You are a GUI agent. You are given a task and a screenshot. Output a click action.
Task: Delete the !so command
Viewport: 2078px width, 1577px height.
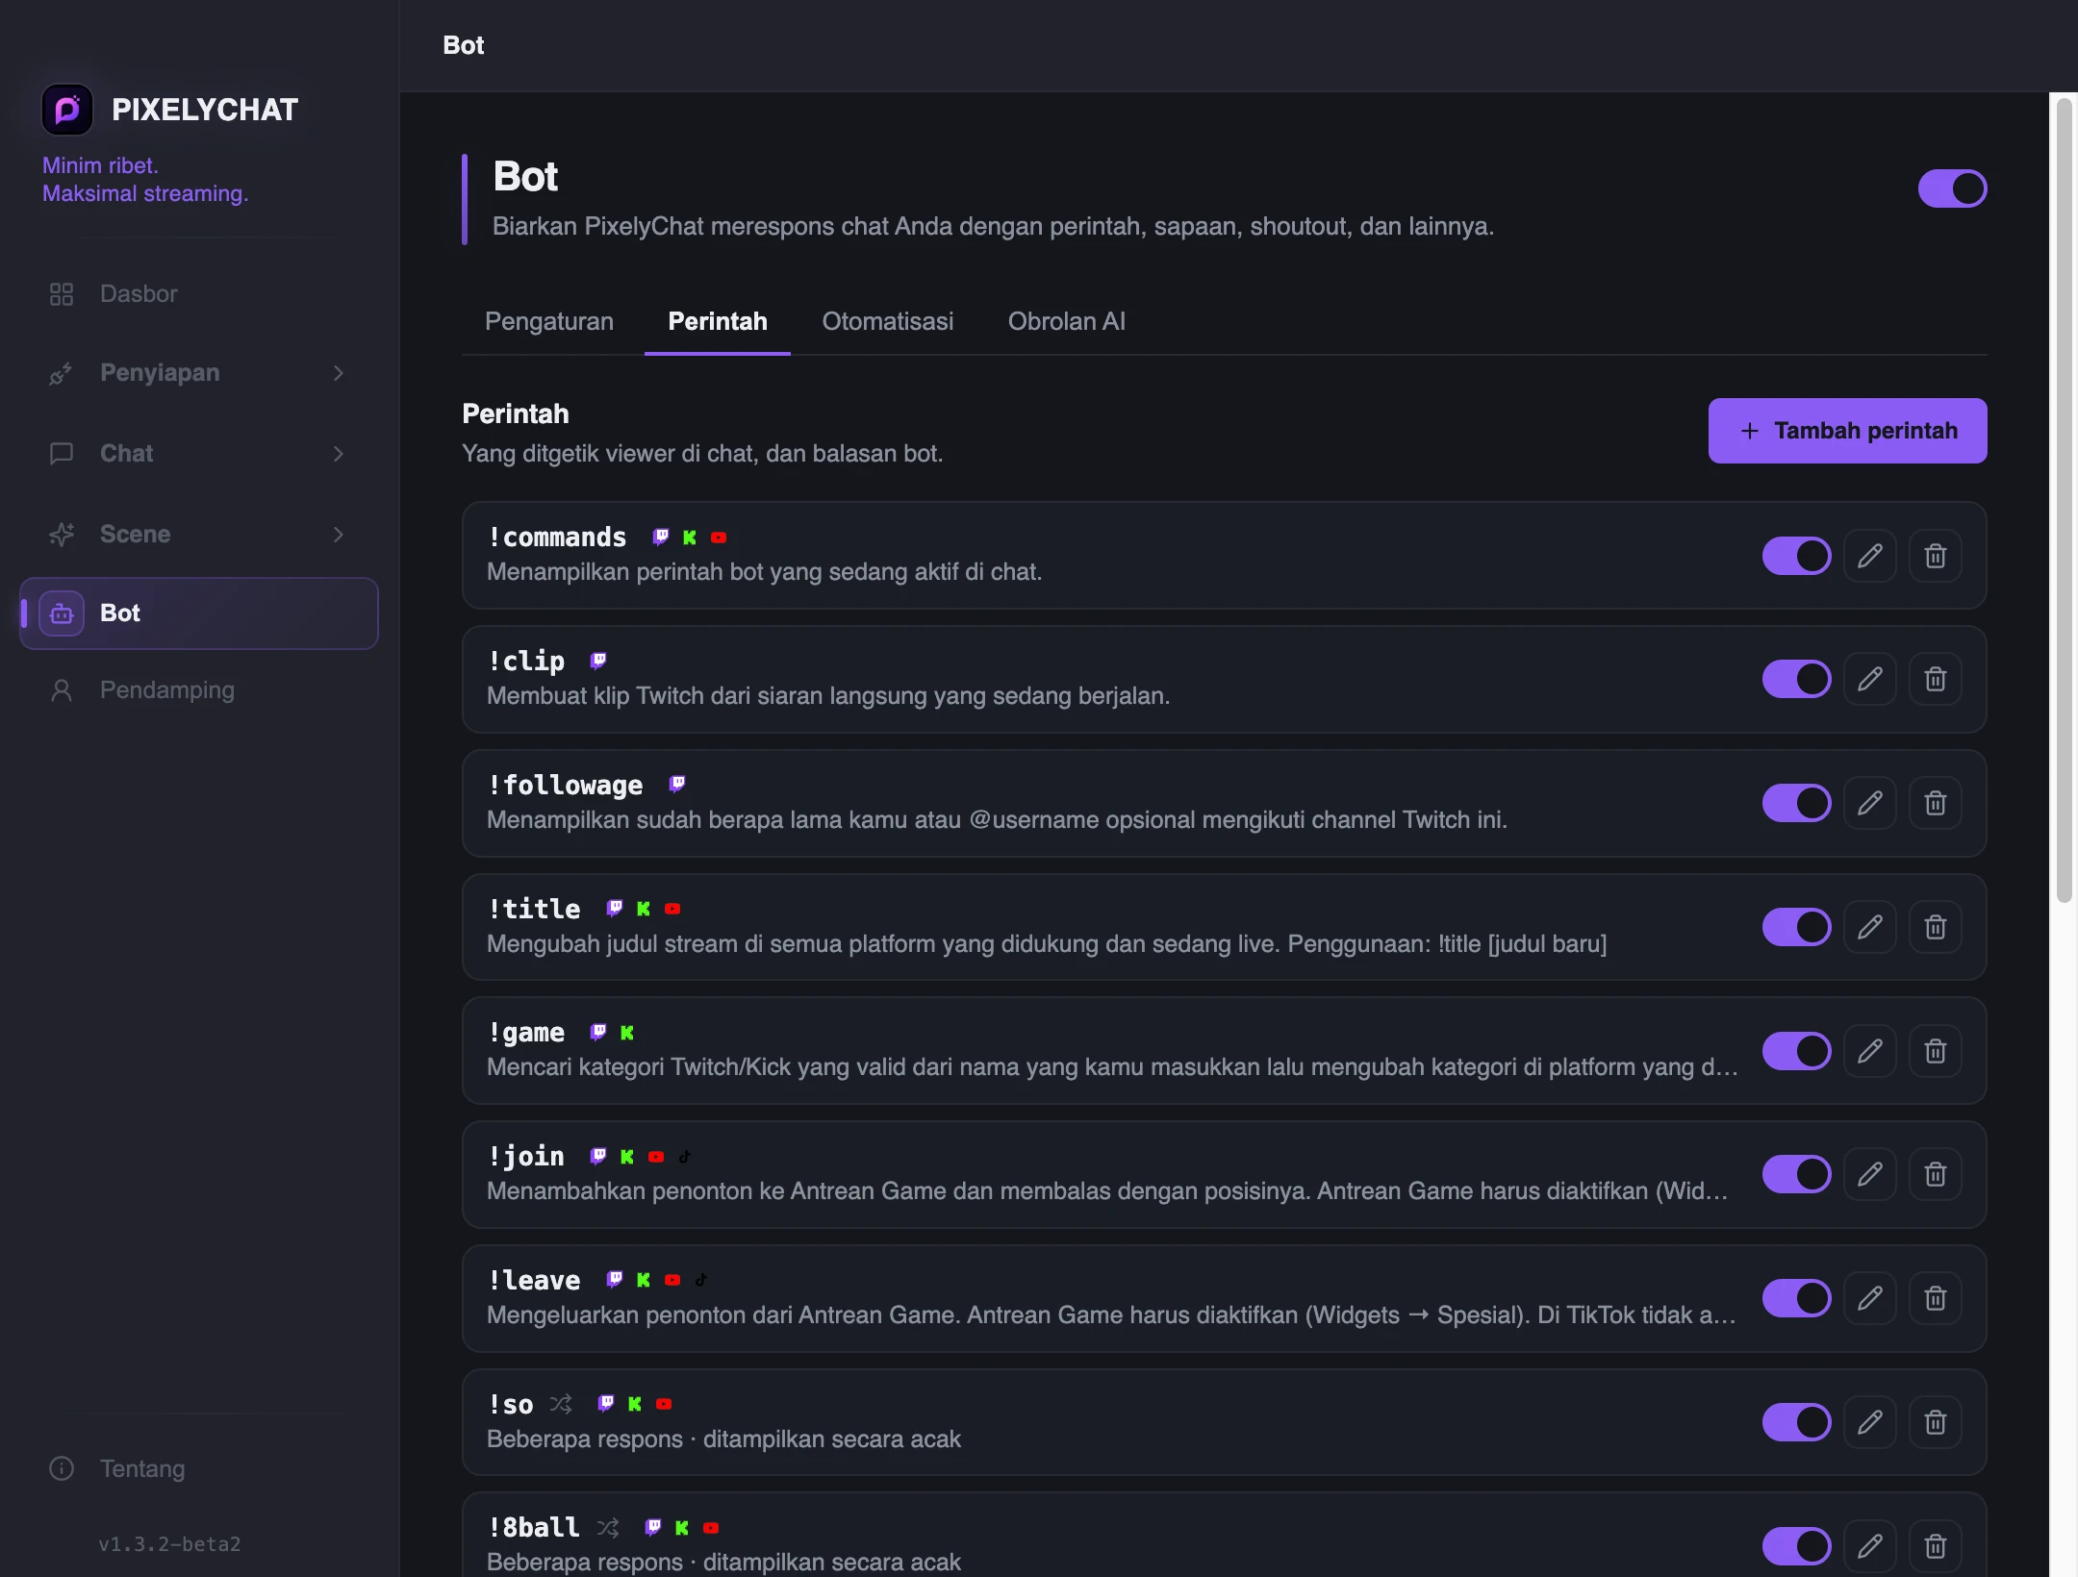tap(1935, 1423)
